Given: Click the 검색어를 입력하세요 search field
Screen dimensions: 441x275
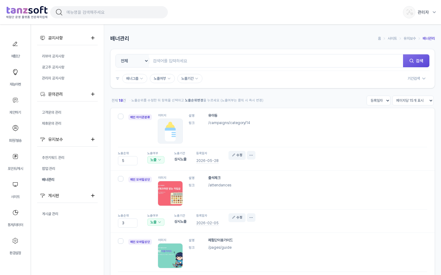Looking at the screenshot, I should point(276,61).
